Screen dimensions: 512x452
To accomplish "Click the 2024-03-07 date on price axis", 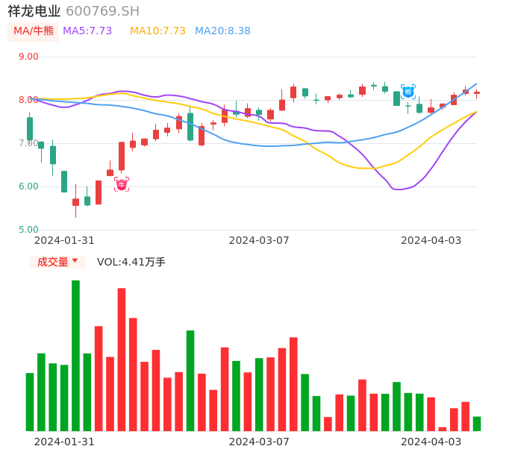I will point(259,240).
